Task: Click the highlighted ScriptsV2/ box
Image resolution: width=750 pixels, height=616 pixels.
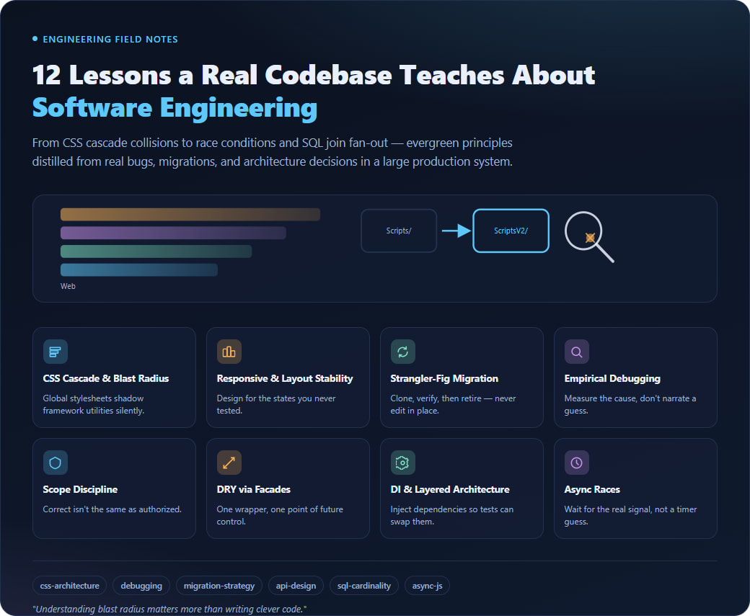Action: pyautogui.click(x=511, y=231)
